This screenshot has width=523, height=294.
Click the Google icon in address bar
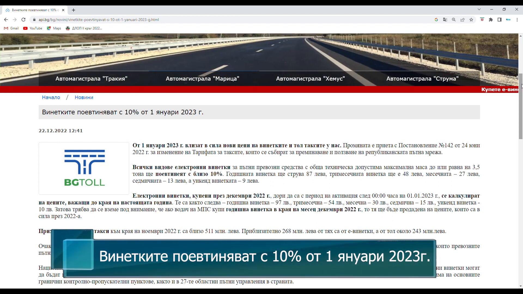point(436,20)
